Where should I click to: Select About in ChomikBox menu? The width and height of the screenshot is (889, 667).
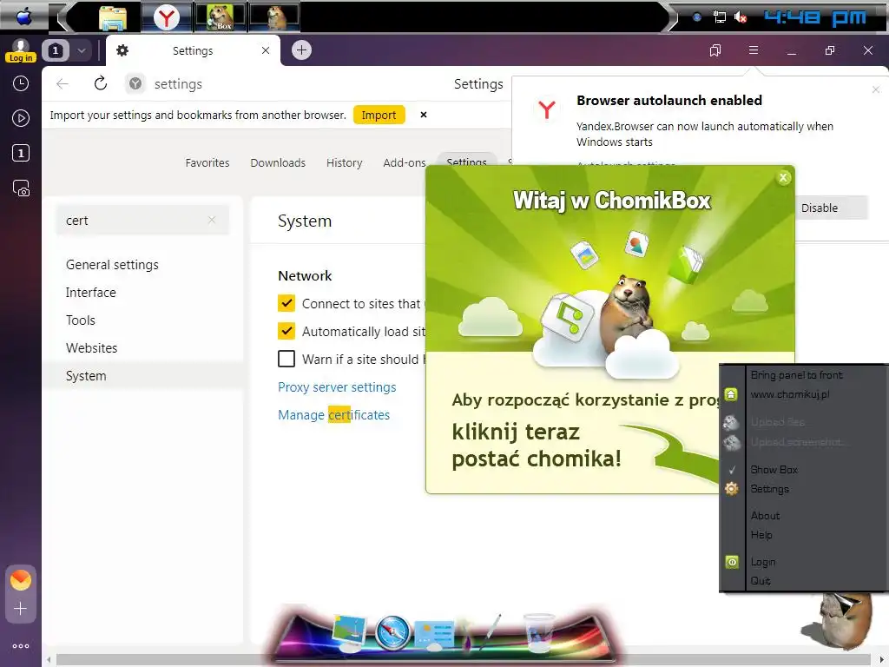click(x=765, y=515)
